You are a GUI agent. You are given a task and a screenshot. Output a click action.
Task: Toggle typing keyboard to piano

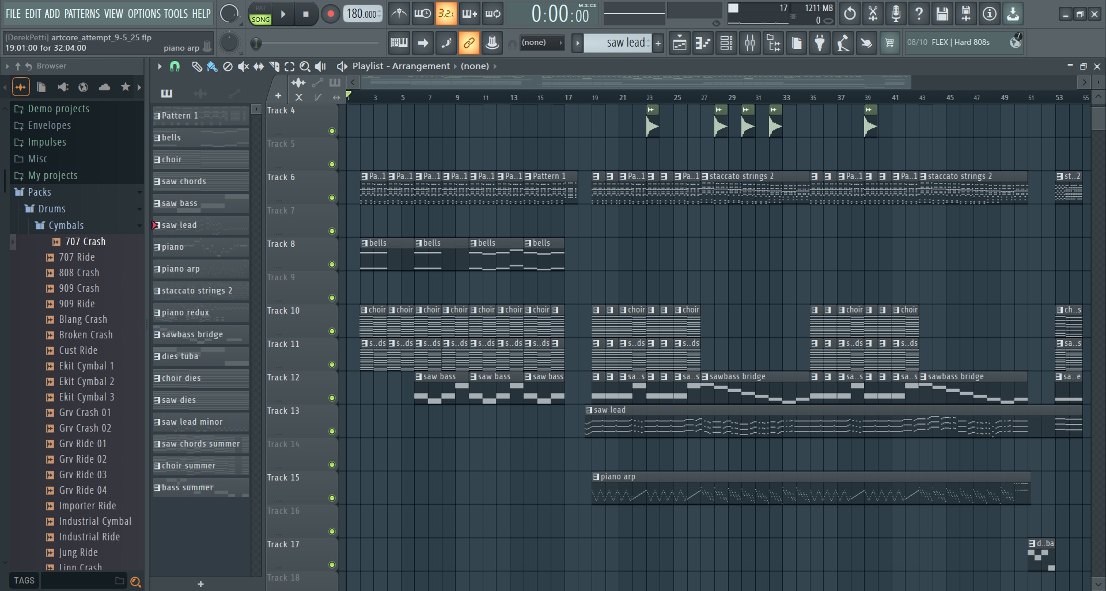(399, 43)
